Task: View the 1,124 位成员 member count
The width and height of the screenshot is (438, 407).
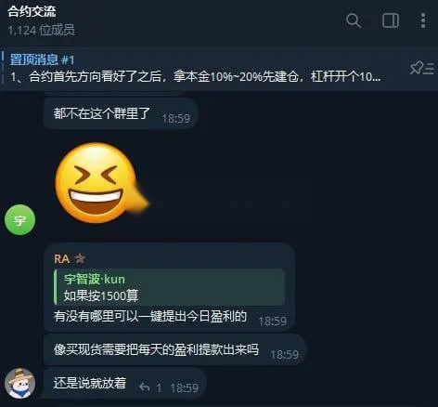Action: pyautogui.click(x=41, y=30)
